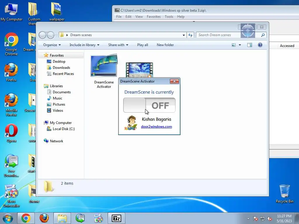299x224 pixels.
Task: Toggle the DreamScene OFF switch
Action: click(149, 105)
